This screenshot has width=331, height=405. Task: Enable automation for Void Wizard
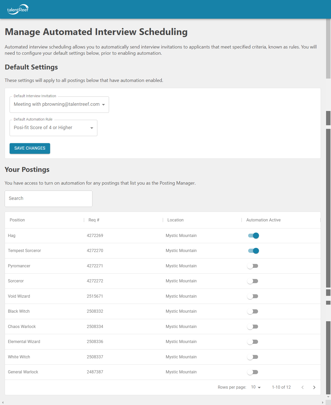[x=252, y=296]
